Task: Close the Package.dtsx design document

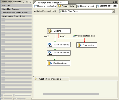Action: tap(116, 2)
